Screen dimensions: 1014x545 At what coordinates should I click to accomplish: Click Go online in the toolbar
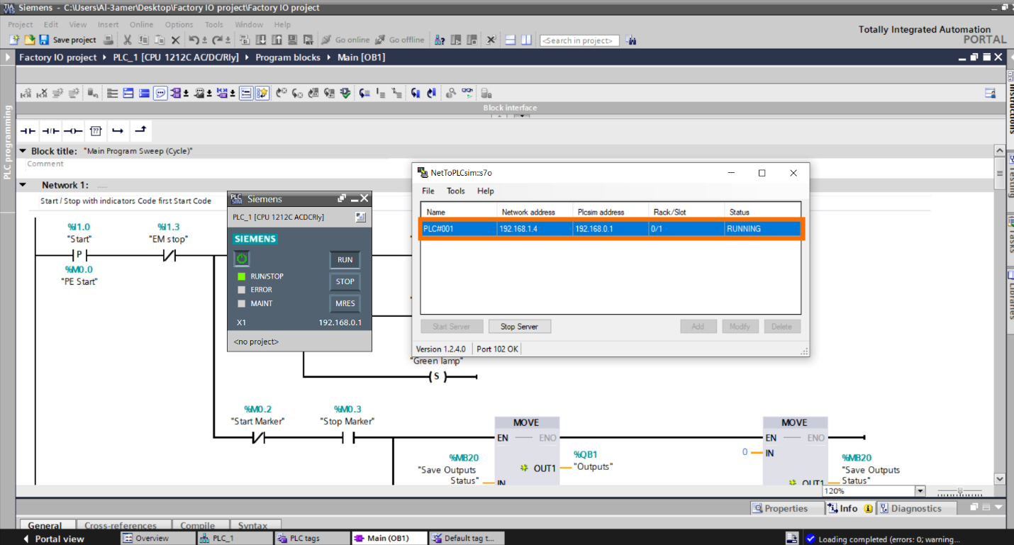(345, 40)
